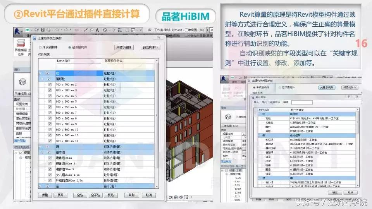Select the 未识别构件 radio in left dialog

point(40,47)
